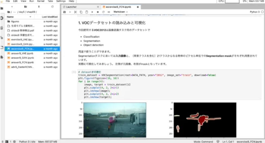Open the Help menu
The height and width of the screenshot is (143, 265).
71,1
